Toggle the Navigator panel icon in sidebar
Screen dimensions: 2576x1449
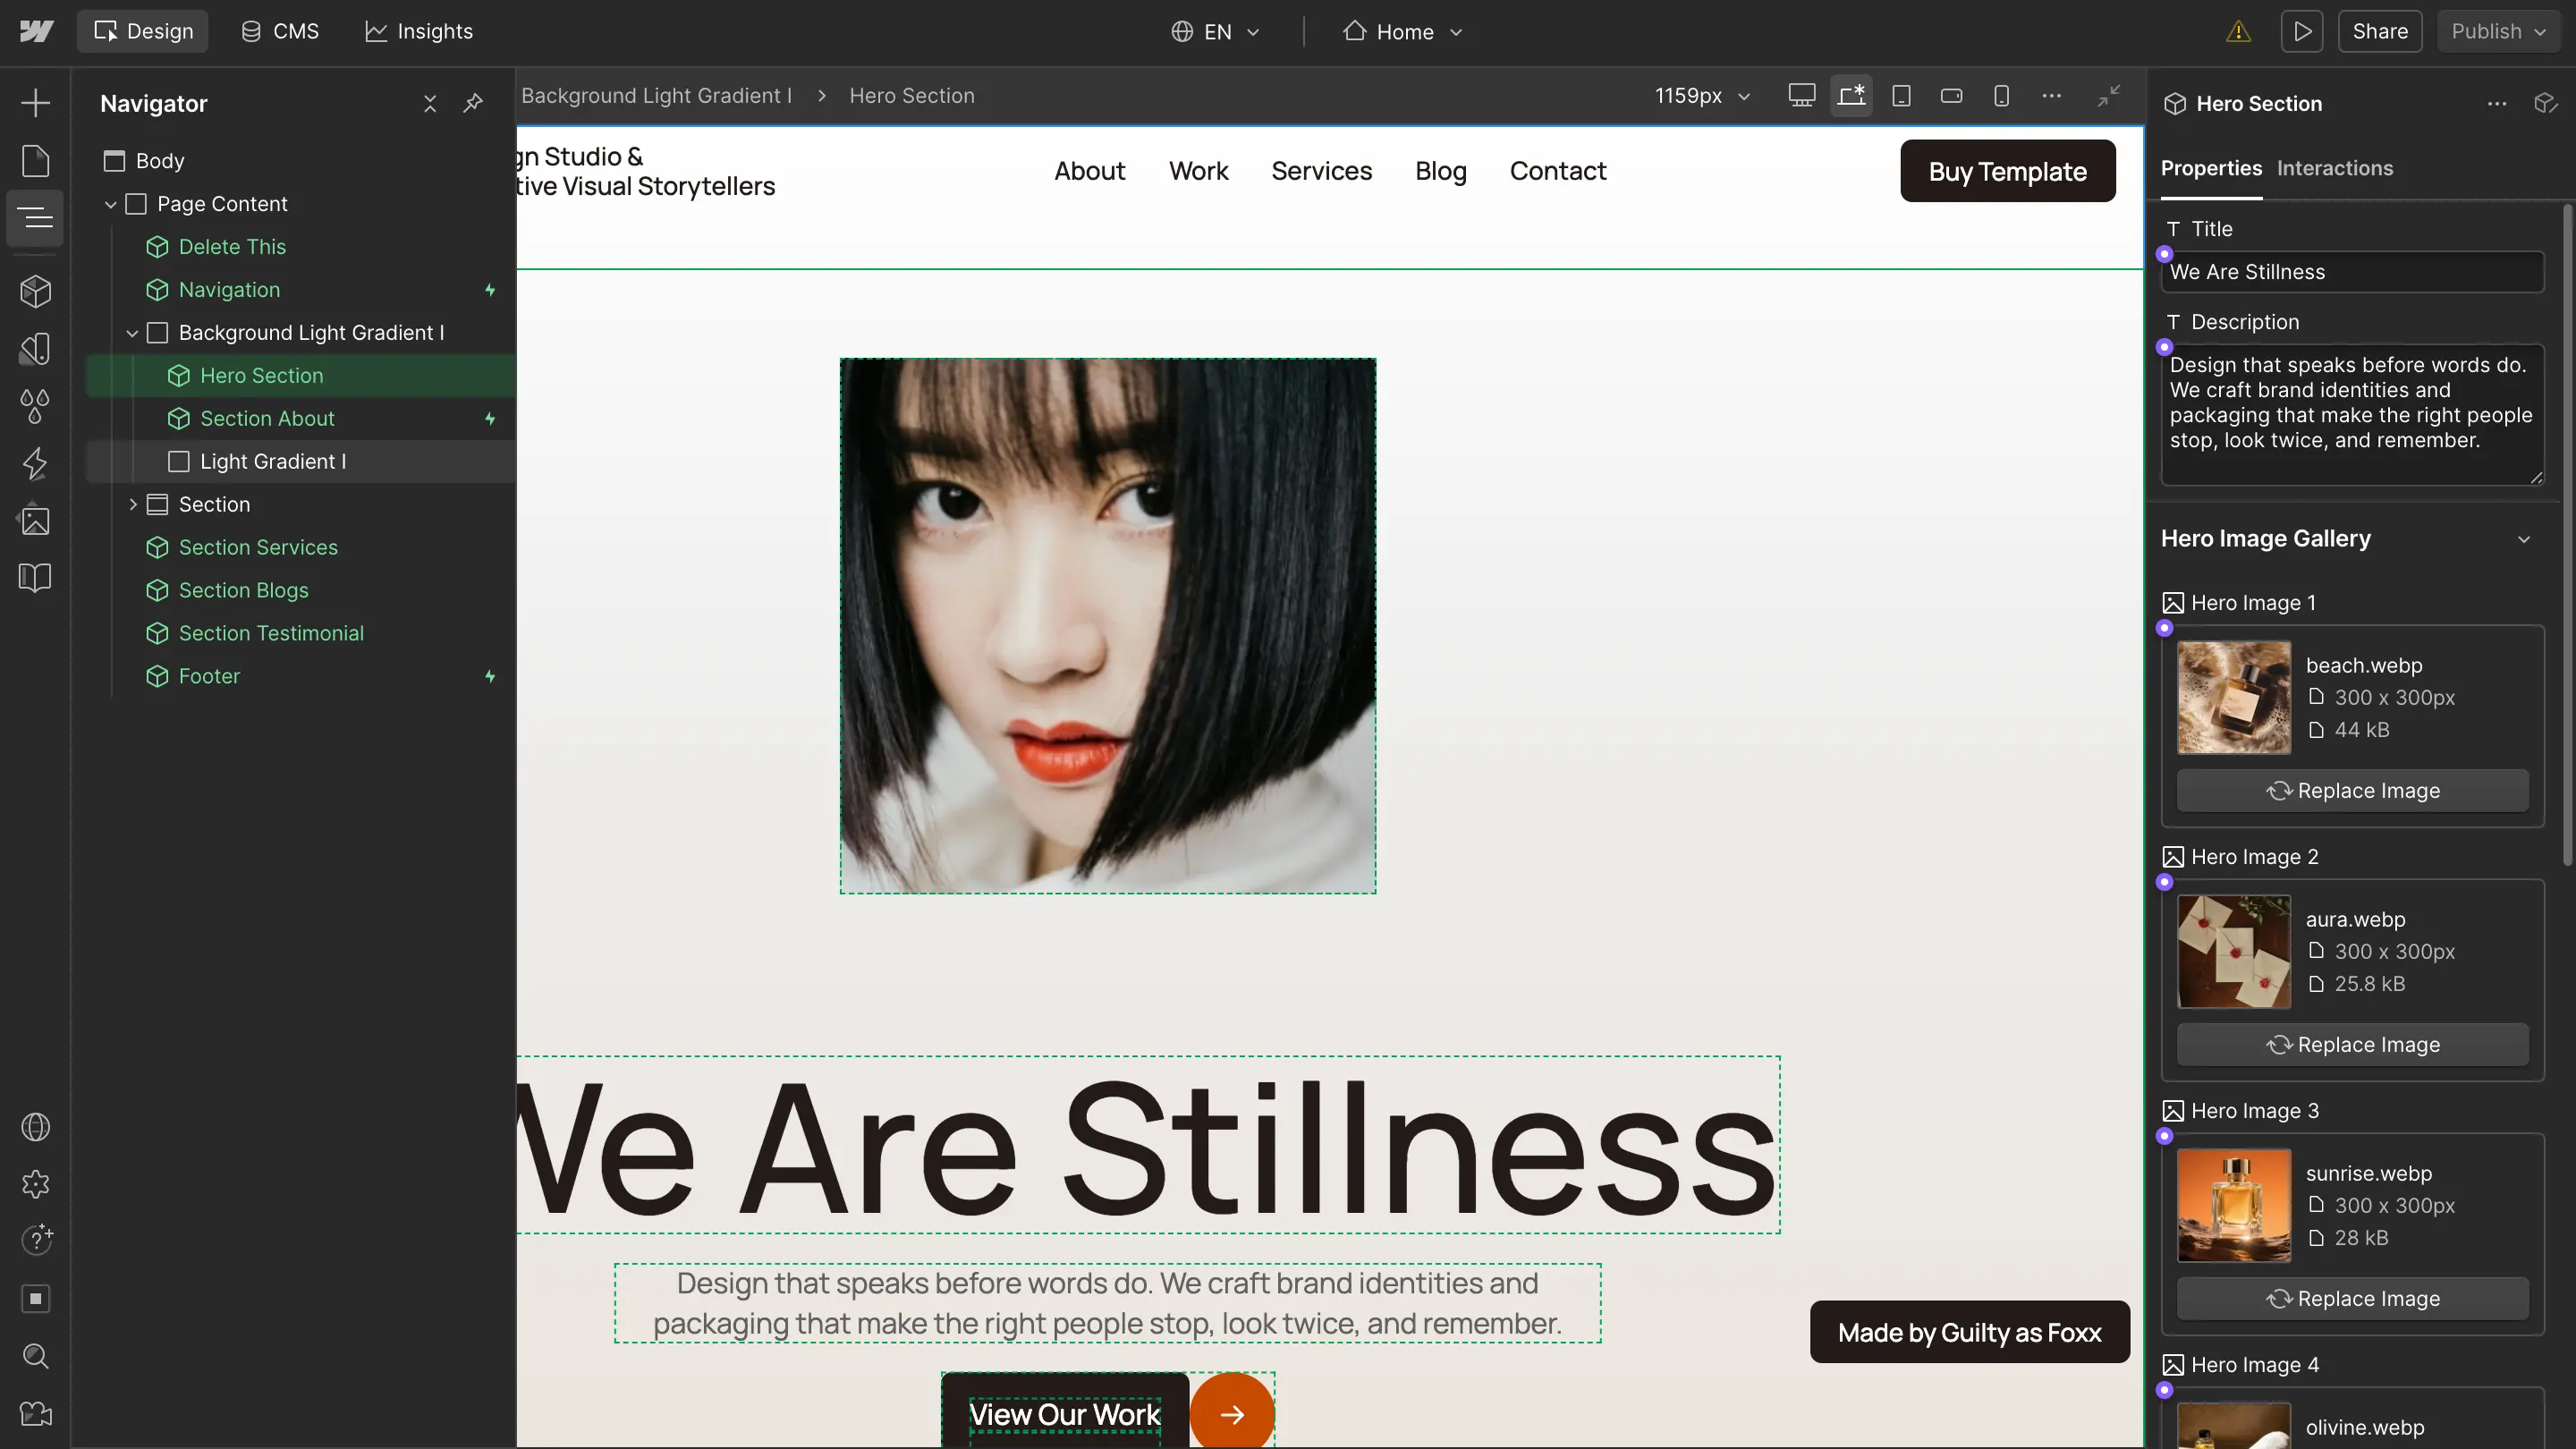tap(35, 217)
